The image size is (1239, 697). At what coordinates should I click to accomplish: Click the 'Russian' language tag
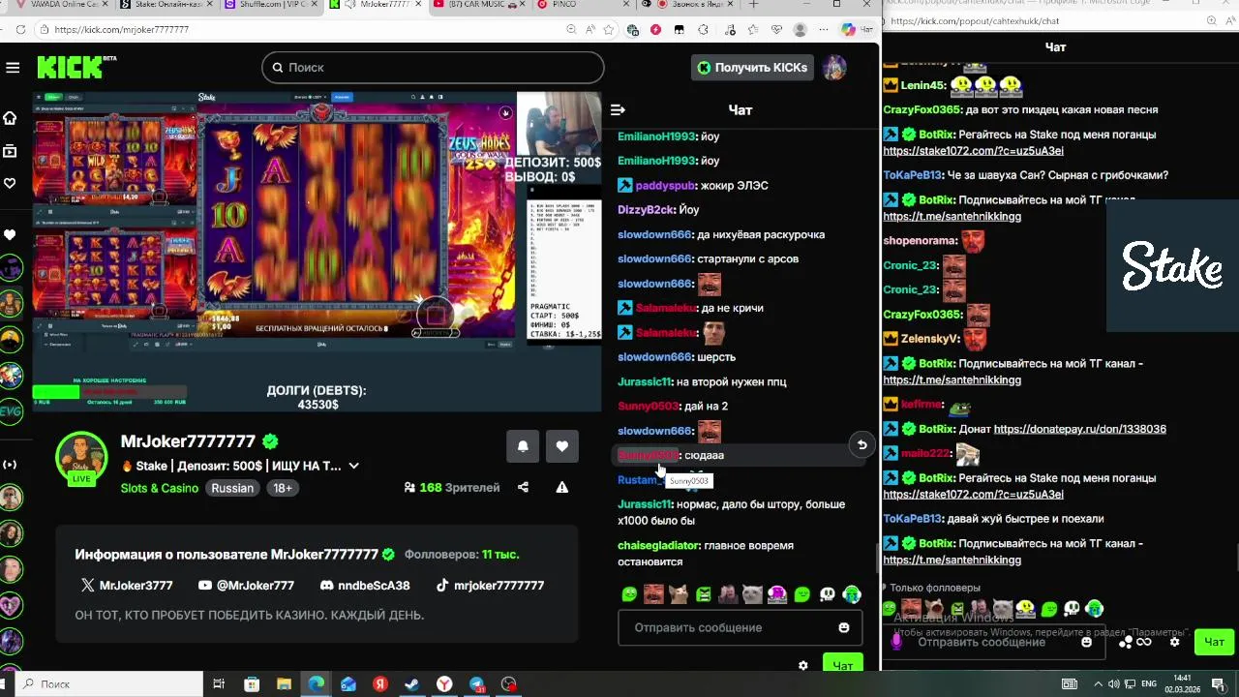pos(232,488)
